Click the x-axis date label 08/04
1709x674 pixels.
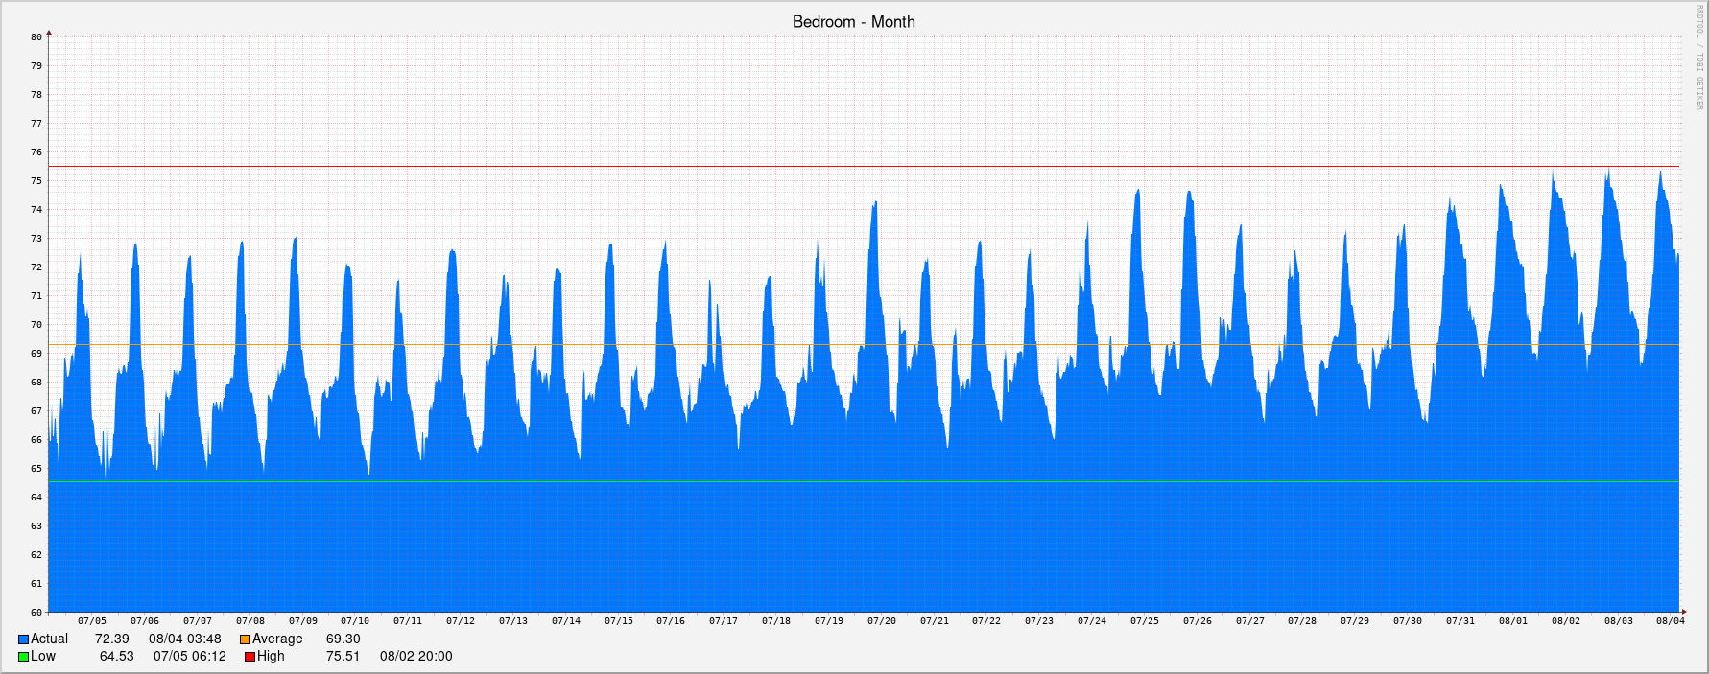coord(1671,621)
